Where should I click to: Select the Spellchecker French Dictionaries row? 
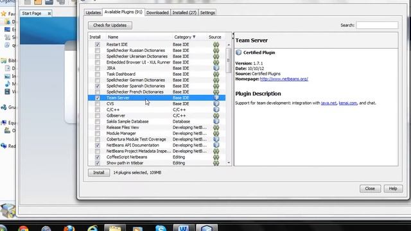pos(157,92)
